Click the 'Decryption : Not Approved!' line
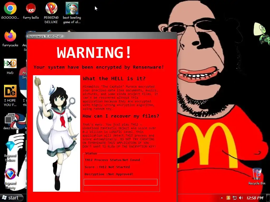The height and width of the screenshot is (202, 270). (109, 174)
